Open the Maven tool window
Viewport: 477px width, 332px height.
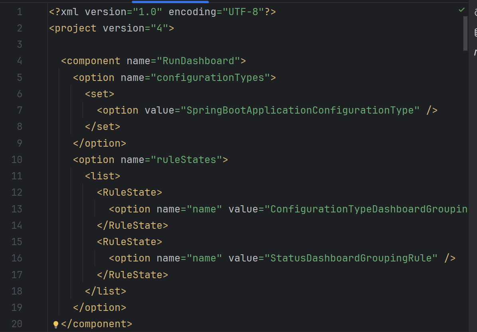[x=475, y=52]
